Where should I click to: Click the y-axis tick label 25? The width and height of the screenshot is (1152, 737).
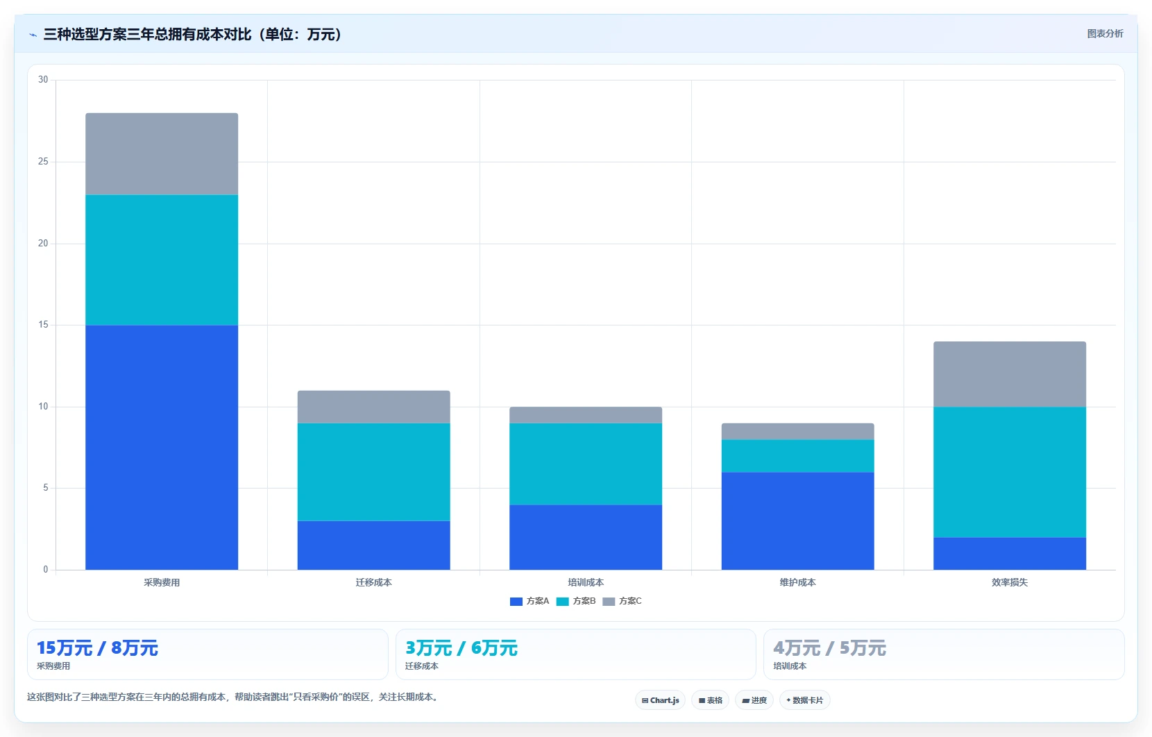(43, 162)
